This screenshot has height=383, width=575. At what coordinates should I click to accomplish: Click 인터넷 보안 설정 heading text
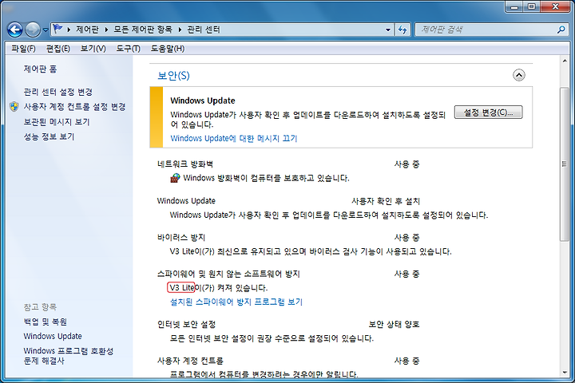[186, 325]
